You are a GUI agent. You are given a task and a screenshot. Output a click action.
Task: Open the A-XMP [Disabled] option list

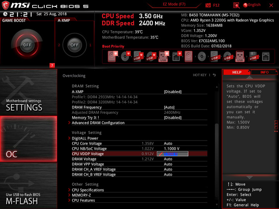[x=172, y=92]
